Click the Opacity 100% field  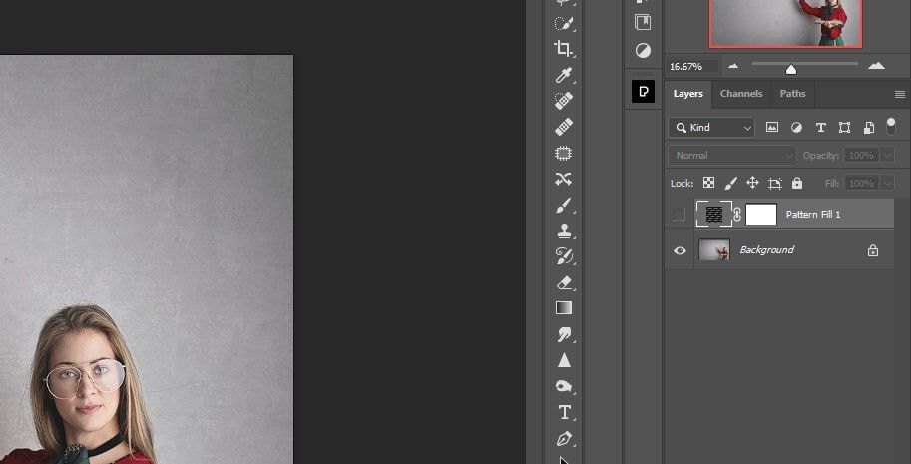coord(862,155)
